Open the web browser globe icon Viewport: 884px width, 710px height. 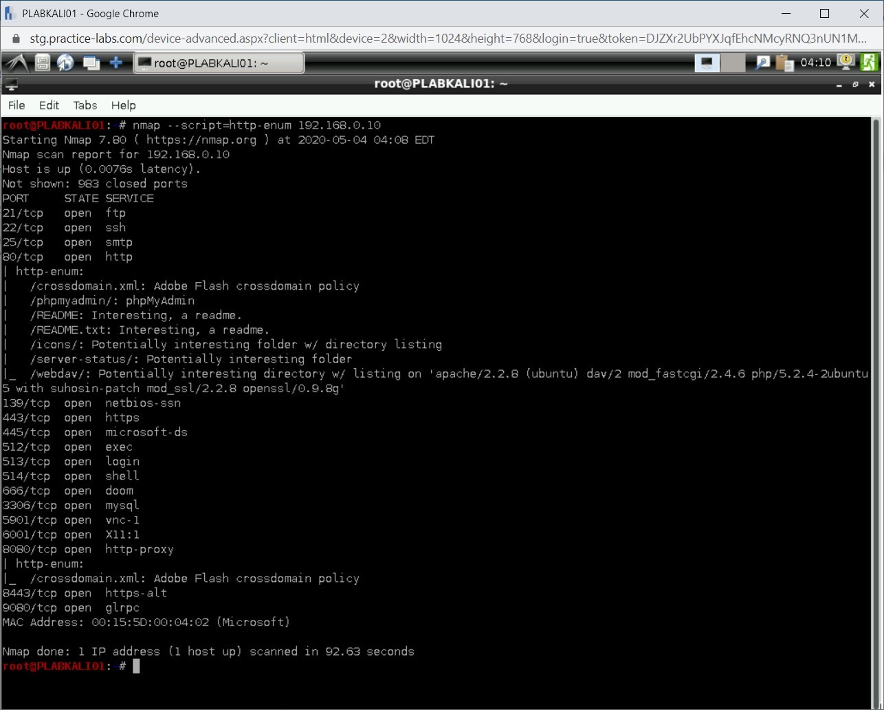pyautogui.click(x=65, y=63)
